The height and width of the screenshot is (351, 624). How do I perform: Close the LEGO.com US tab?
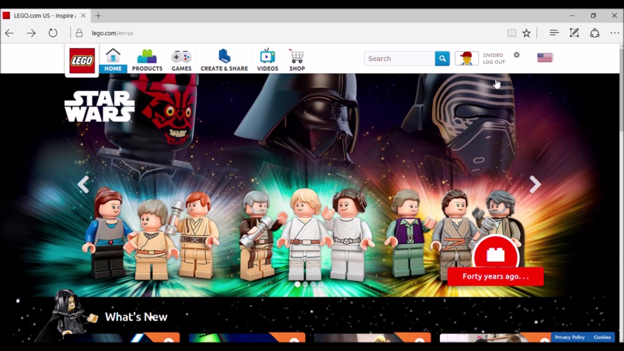point(83,16)
